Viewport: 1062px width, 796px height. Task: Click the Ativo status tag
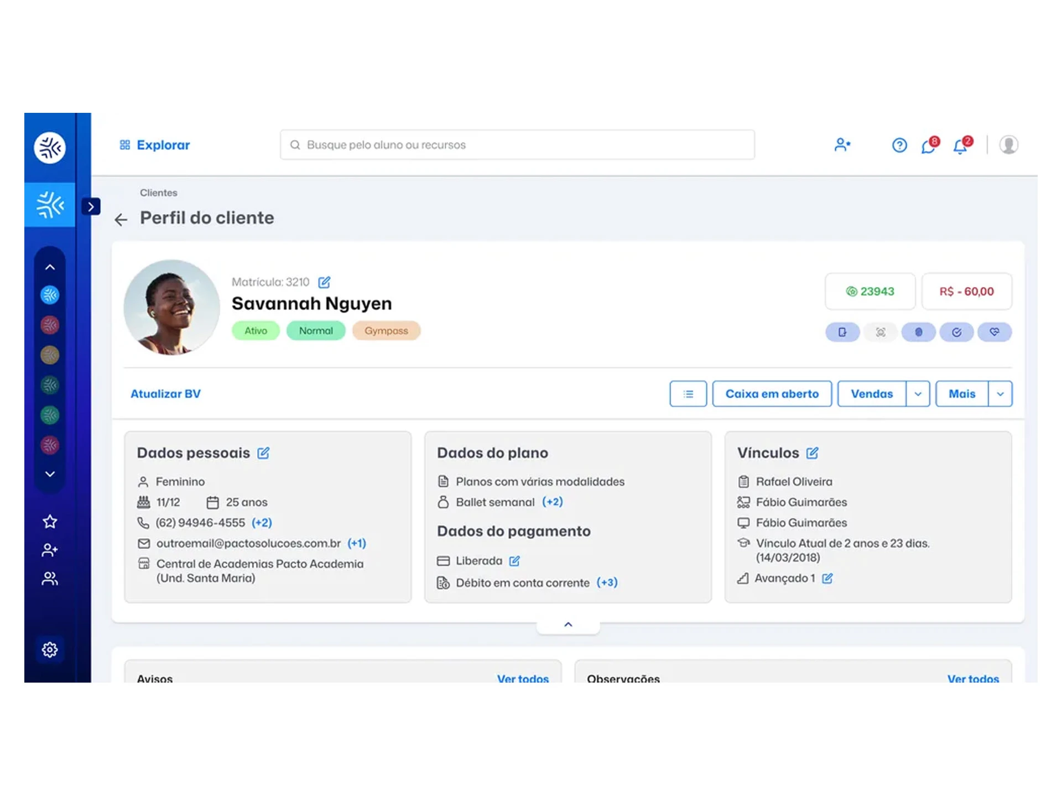click(256, 331)
